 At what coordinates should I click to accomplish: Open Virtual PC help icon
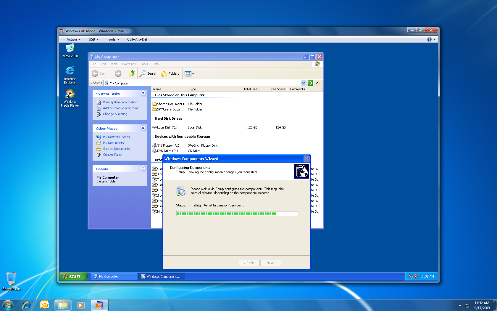[x=429, y=39]
